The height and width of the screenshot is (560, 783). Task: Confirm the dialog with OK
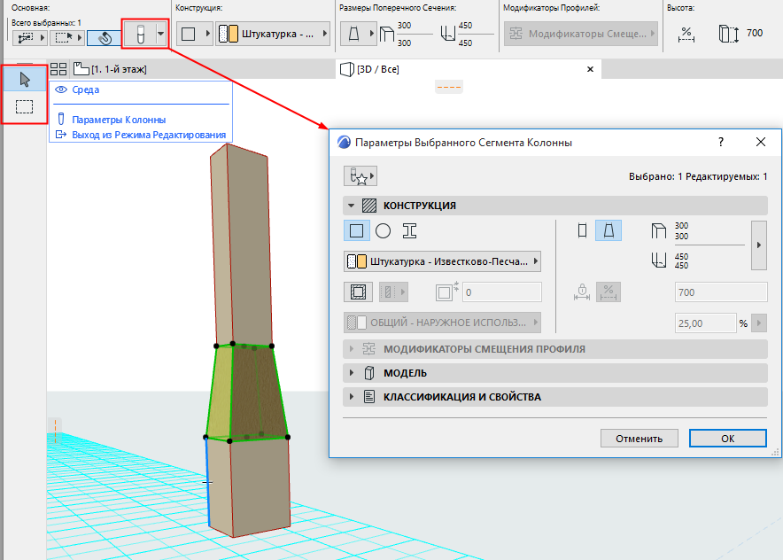point(727,439)
